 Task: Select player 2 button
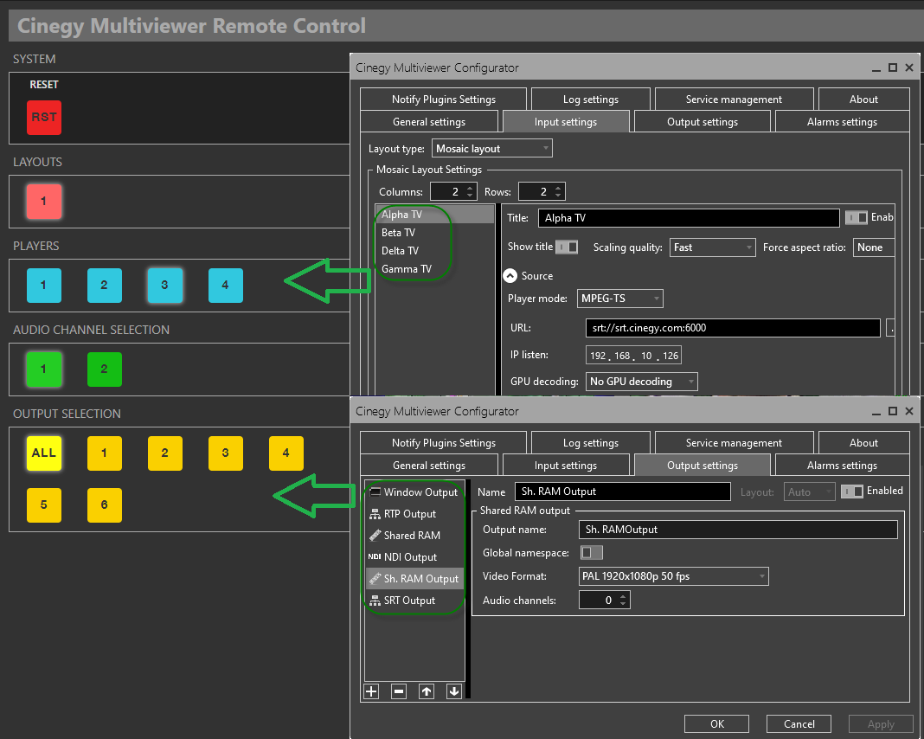pyautogui.click(x=105, y=286)
